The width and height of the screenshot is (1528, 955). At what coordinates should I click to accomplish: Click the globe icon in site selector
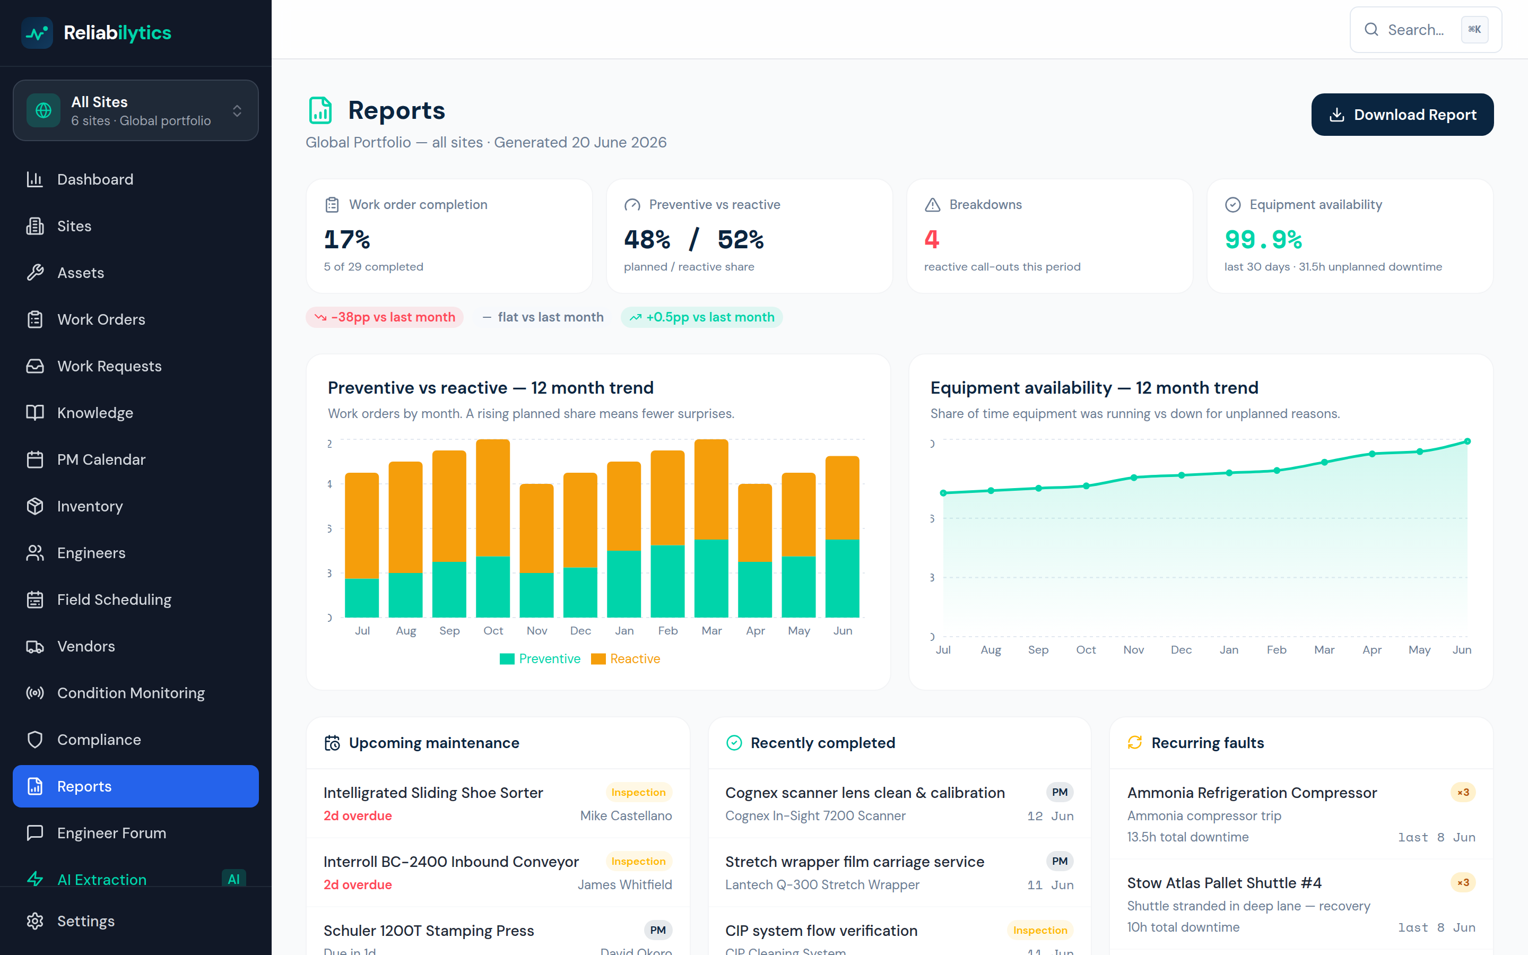[x=44, y=110]
